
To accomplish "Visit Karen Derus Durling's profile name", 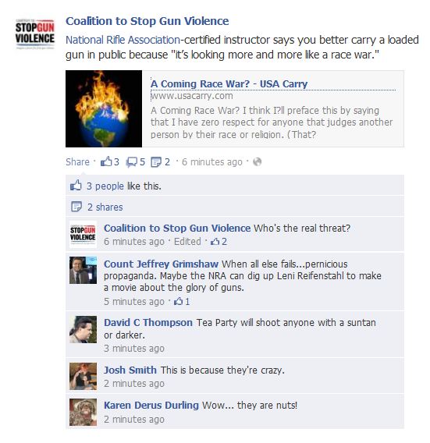I will coord(151,405).
